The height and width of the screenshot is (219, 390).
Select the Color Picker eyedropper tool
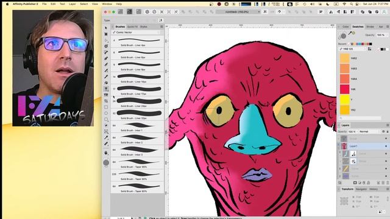pyautogui.click(x=106, y=137)
